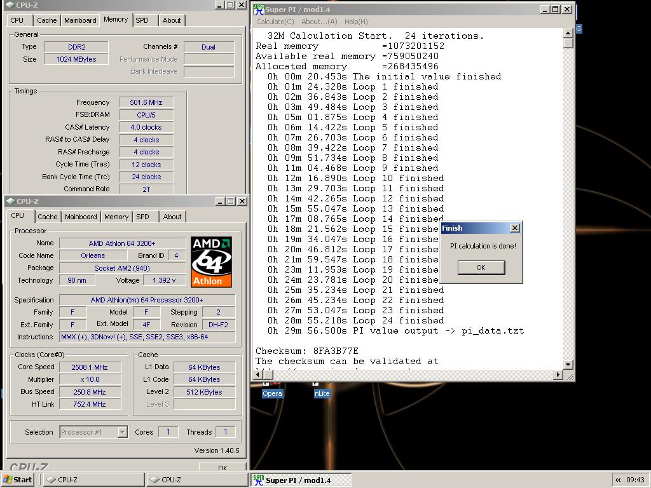This screenshot has height=488, width=651.
Task: Select Mainboard tab in upper CPU-Z window
Action: 80,20
